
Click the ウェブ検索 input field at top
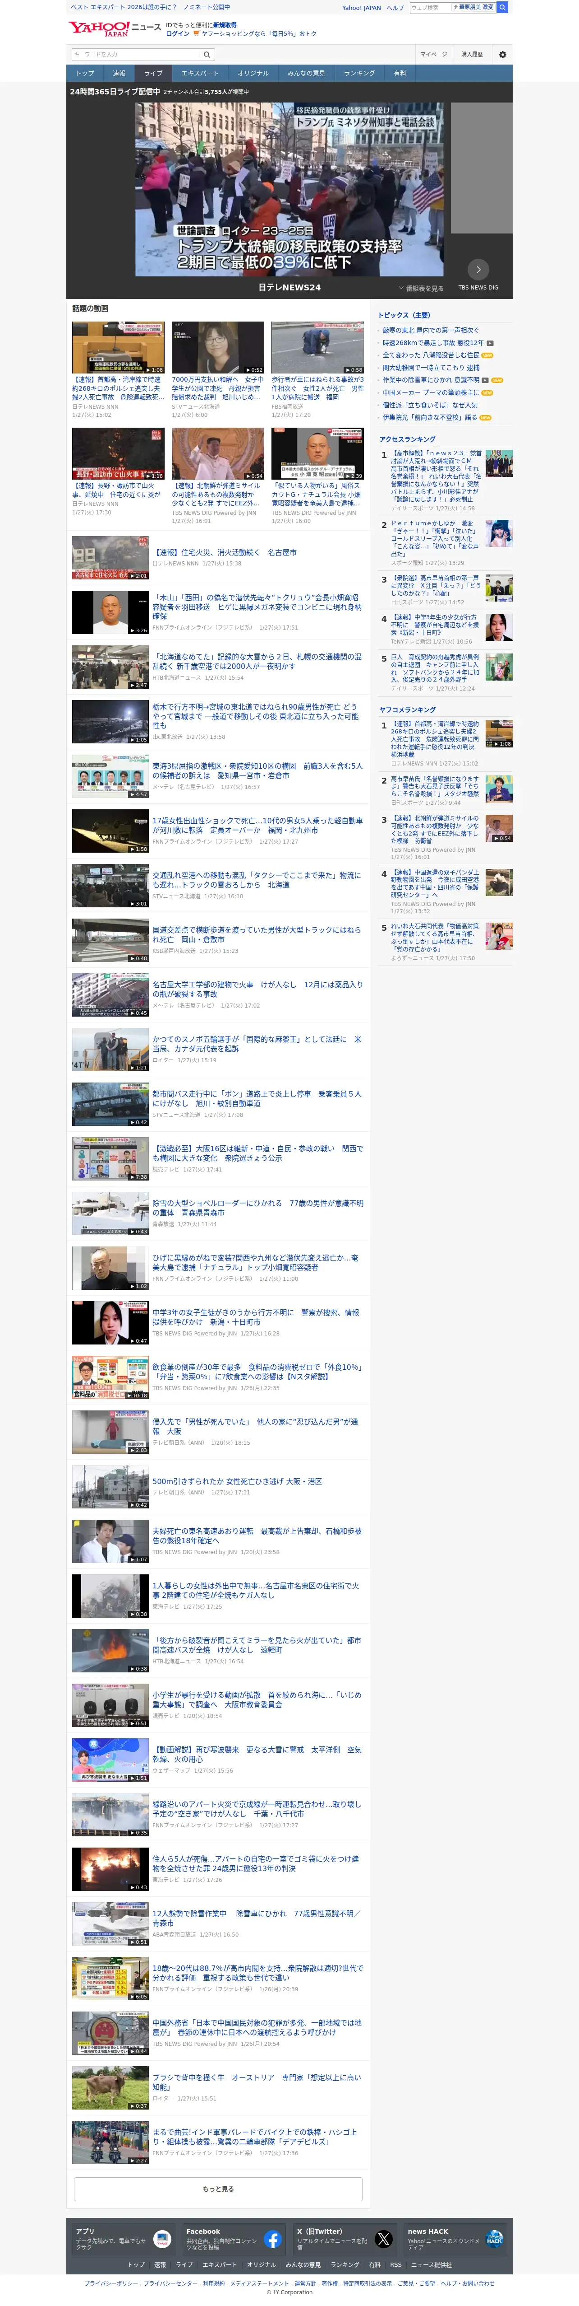click(x=430, y=7)
